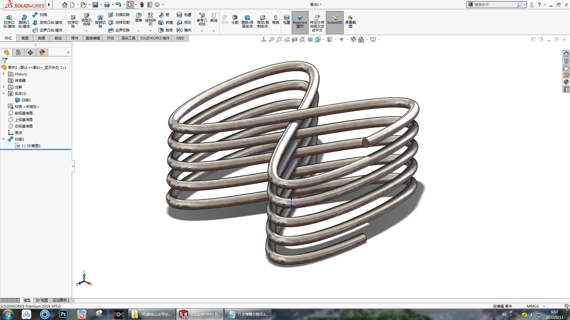Switch to the MBD tab
The height and width of the screenshot is (320, 570).
click(180, 38)
